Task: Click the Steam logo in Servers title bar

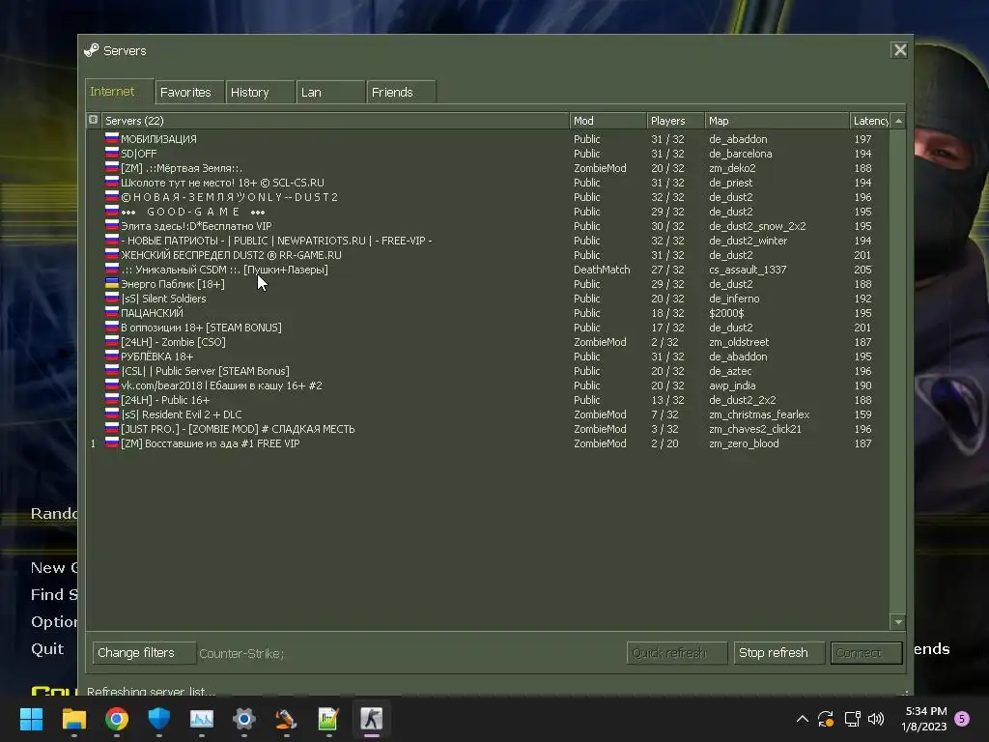Action: (x=92, y=50)
